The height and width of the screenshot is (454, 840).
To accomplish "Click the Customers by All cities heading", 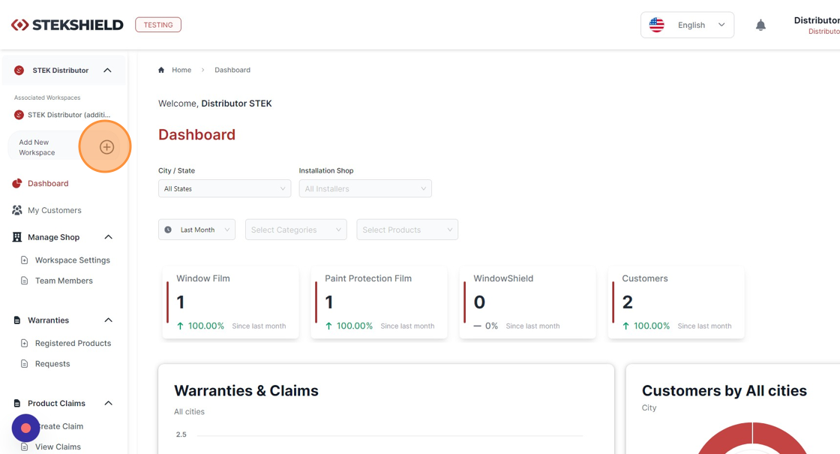I will click(x=724, y=391).
